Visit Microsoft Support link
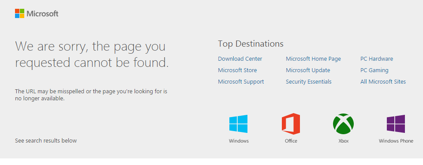 [x=241, y=81]
